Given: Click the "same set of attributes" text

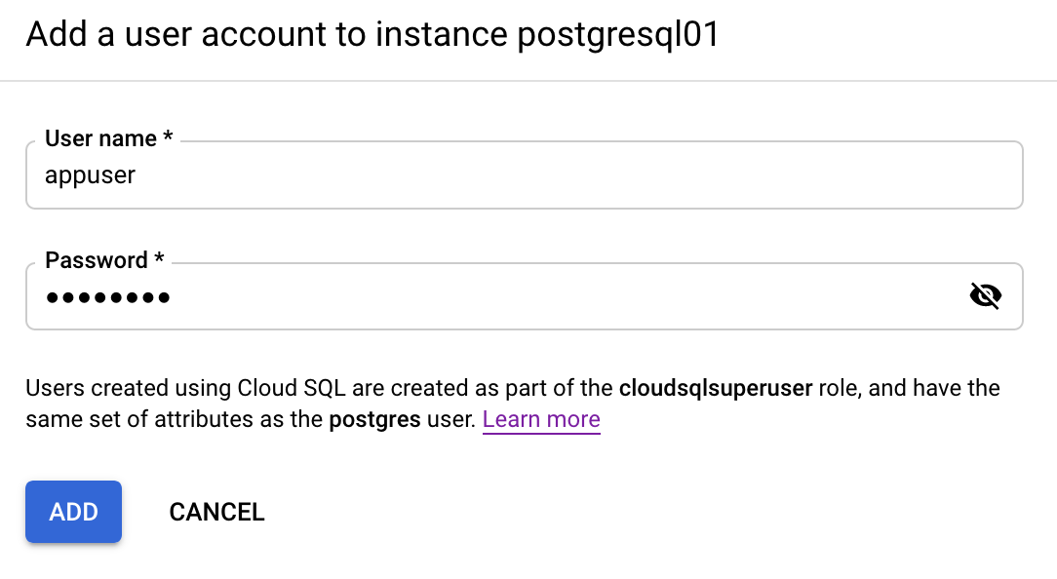Looking at the screenshot, I should [x=127, y=420].
